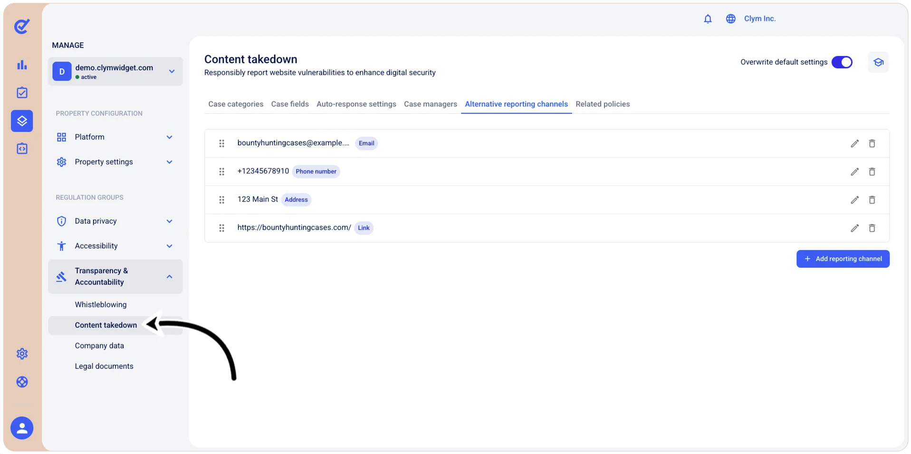Screen dimensions: 911x454
Task: Select Content takedown sidebar item
Action: pyautogui.click(x=115, y=325)
